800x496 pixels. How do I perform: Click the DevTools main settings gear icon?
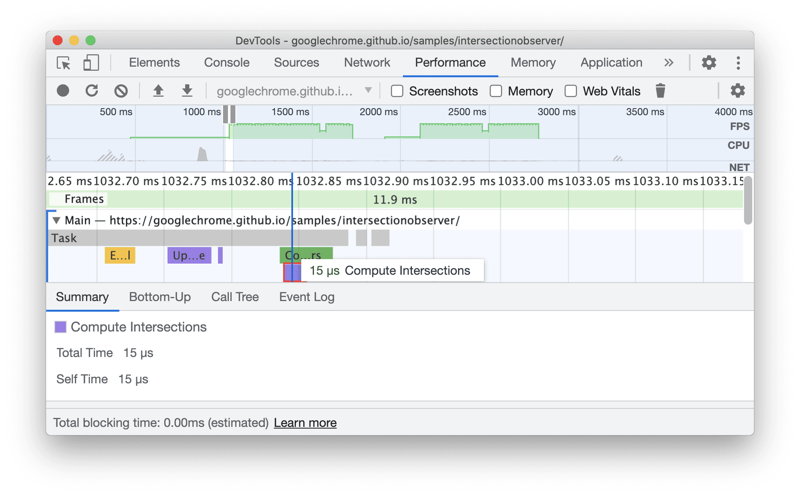click(712, 63)
